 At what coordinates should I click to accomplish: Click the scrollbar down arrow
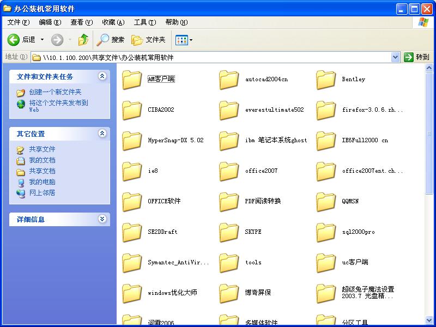point(429,320)
